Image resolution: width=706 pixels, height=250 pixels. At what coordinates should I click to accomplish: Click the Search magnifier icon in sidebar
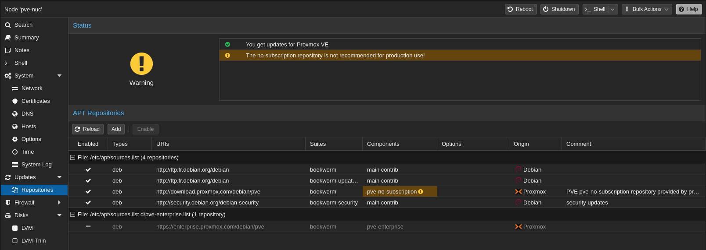(x=8, y=25)
